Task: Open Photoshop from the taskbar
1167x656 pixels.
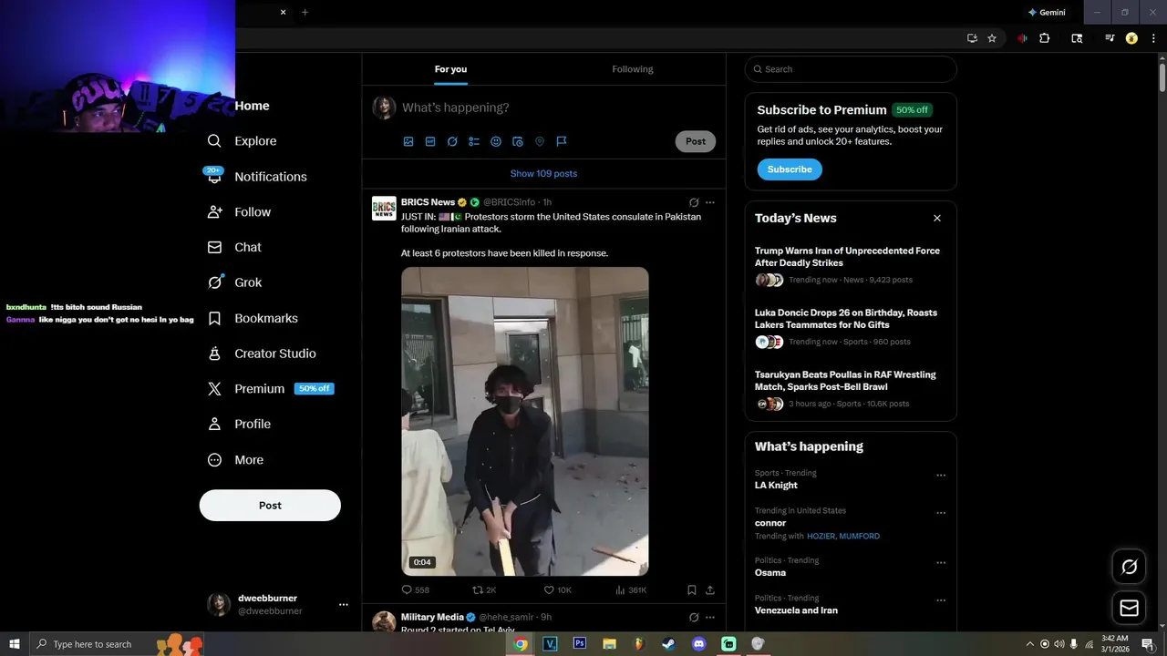Action: (x=579, y=644)
